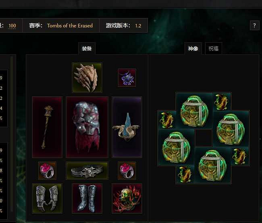Select the top large green idol
262x223 pixels.
click(x=194, y=111)
